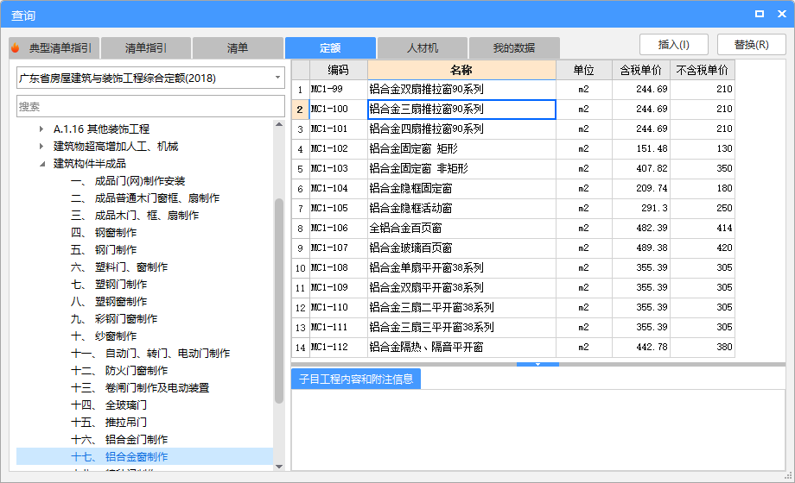Select 铝合金四扇推拉窗90系列 row
Screen dimensions: 795x483
click(x=513, y=129)
